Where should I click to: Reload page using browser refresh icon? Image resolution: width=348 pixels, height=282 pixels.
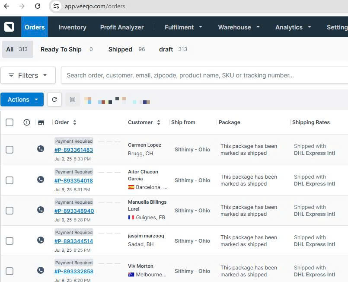point(38,6)
